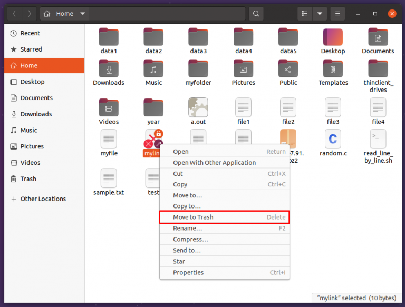
Task: Select Compress… in the context menu
Action: tap(224, 240)
